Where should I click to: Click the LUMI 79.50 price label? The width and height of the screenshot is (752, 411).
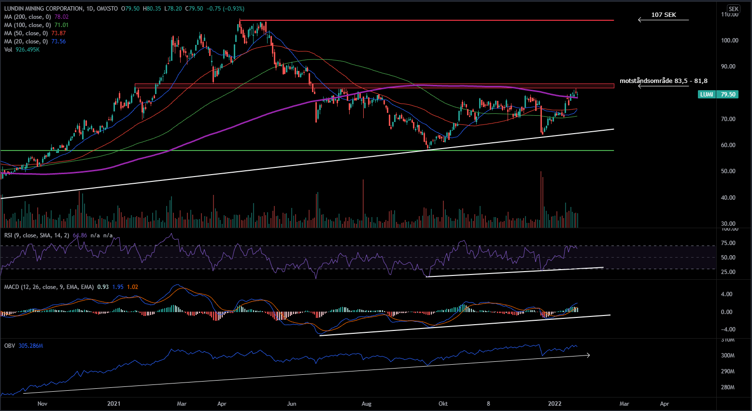point(718,95)
